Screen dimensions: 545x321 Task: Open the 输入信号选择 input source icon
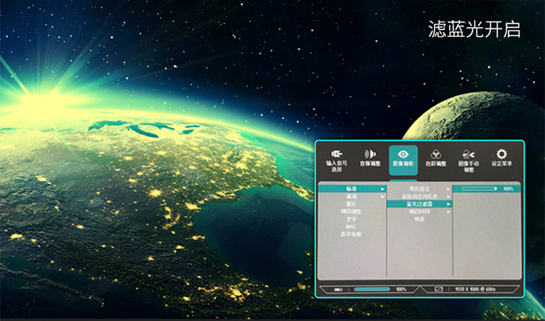[336, 153]
